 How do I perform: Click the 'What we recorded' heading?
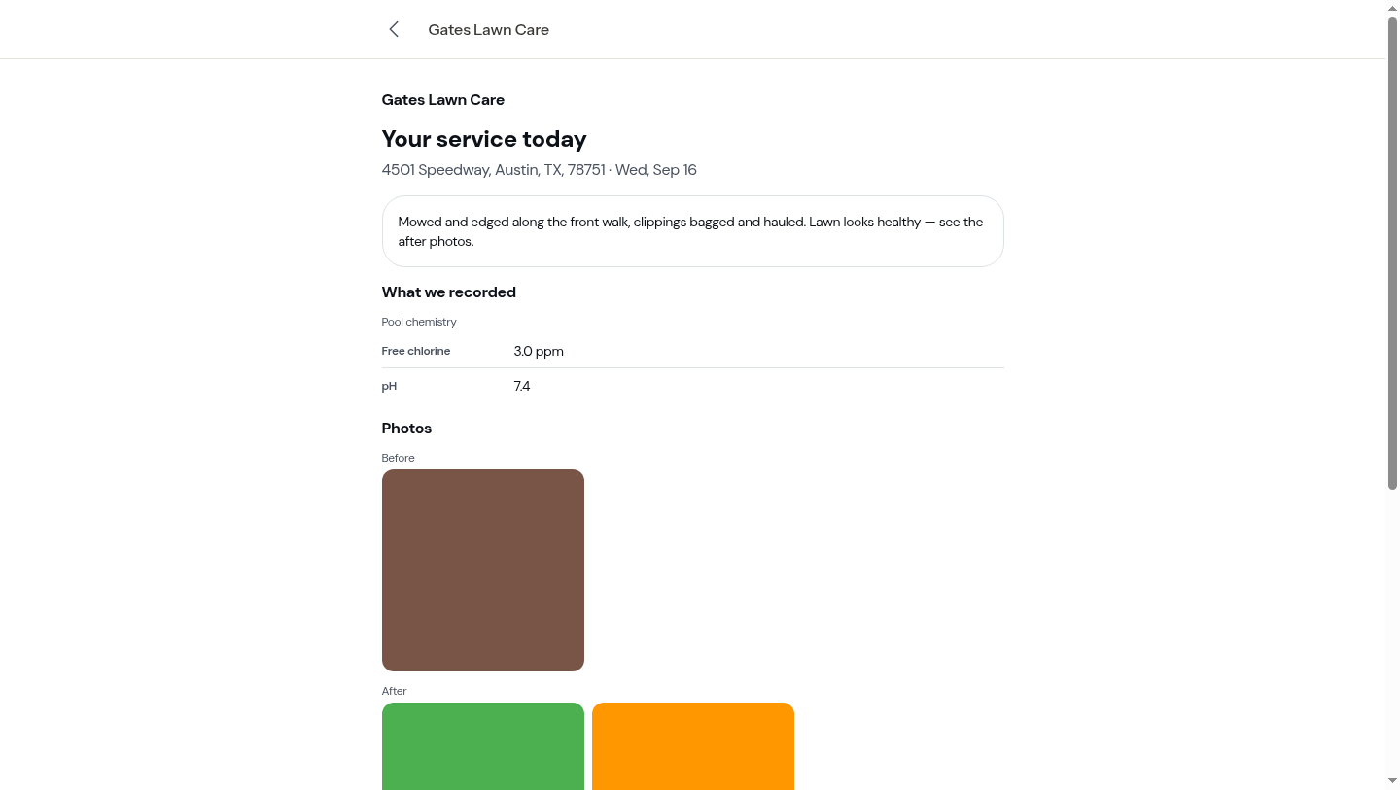449,292
